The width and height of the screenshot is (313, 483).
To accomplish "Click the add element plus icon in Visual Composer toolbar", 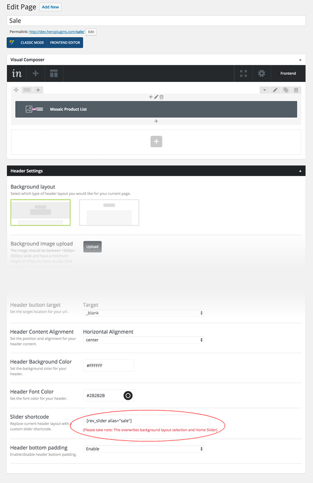I will (x=35, y=73).
